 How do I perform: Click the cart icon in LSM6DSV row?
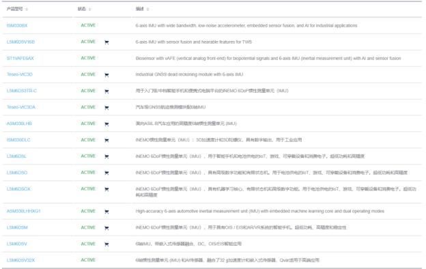106,244
